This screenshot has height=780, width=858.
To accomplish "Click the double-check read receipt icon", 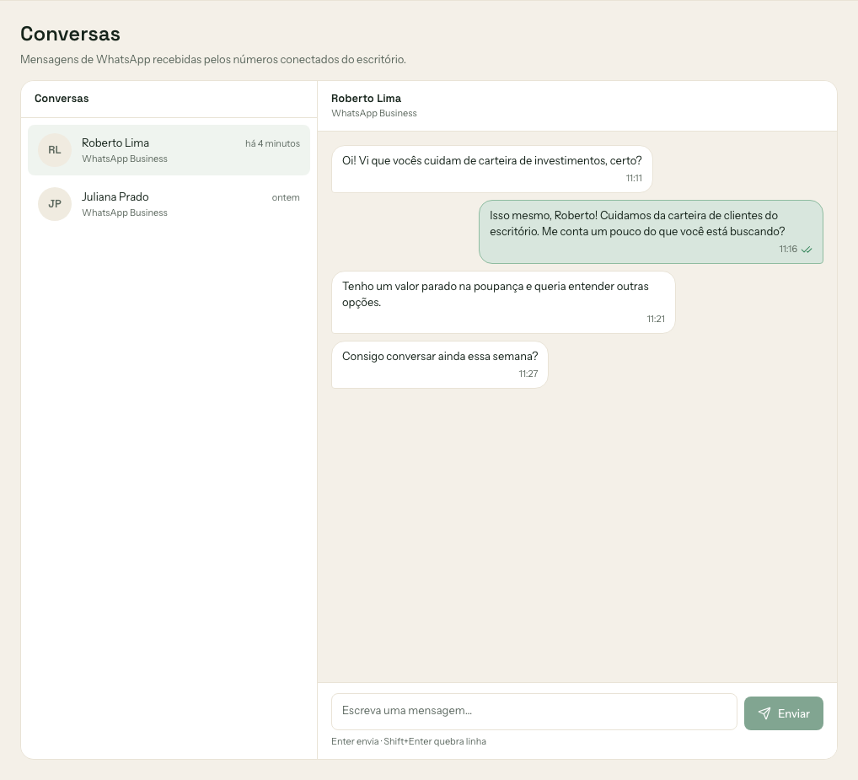I will pyautogui.click(x=807, y=250).
